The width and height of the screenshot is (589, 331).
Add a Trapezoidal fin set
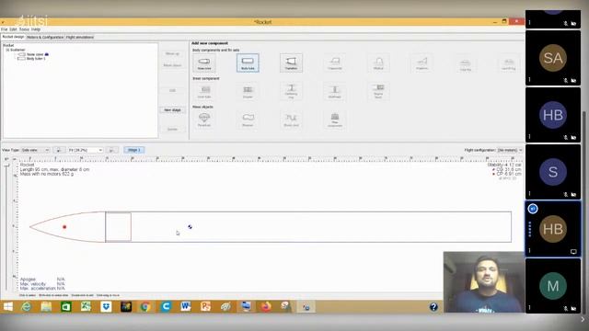(335, 63)
